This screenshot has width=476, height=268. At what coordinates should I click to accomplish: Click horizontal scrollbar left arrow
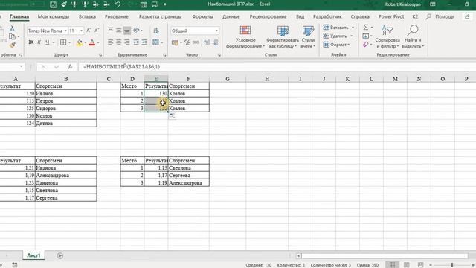pos(299,256)
